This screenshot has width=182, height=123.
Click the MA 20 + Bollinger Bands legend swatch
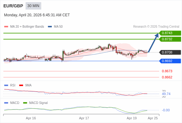6,27
